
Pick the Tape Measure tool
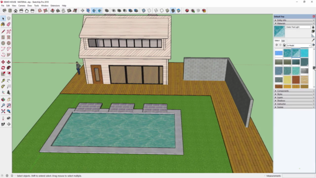pos(3,81)
